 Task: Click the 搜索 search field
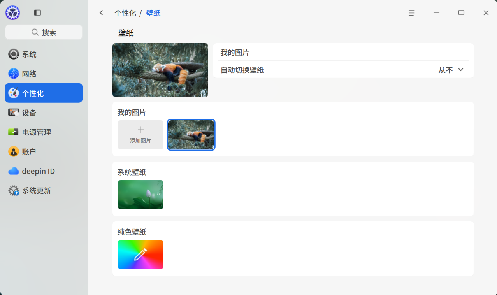(44, 32)
